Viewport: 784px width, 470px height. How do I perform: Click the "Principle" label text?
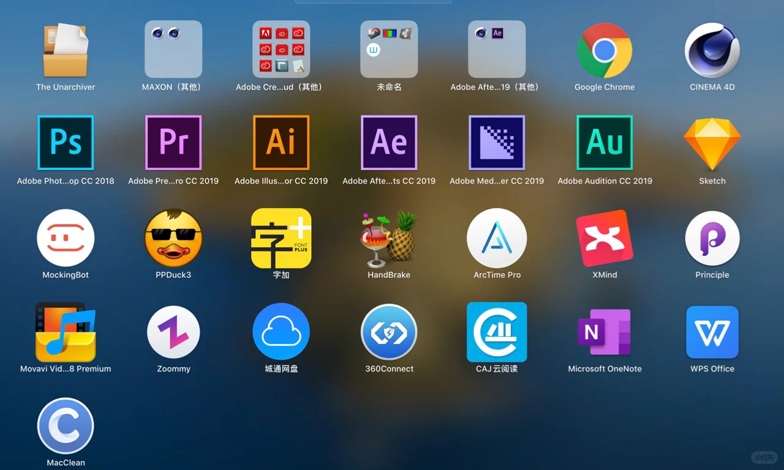712,275
